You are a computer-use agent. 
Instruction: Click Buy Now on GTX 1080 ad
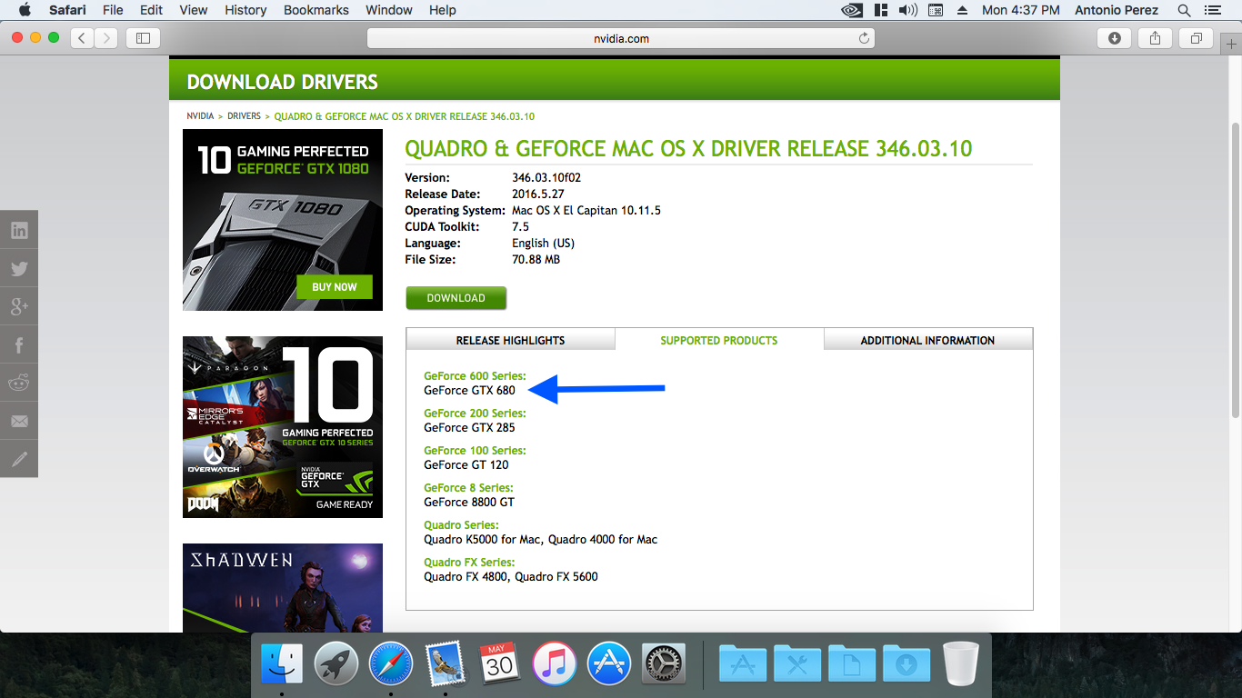pyautogui.click(x=335, y=286)
